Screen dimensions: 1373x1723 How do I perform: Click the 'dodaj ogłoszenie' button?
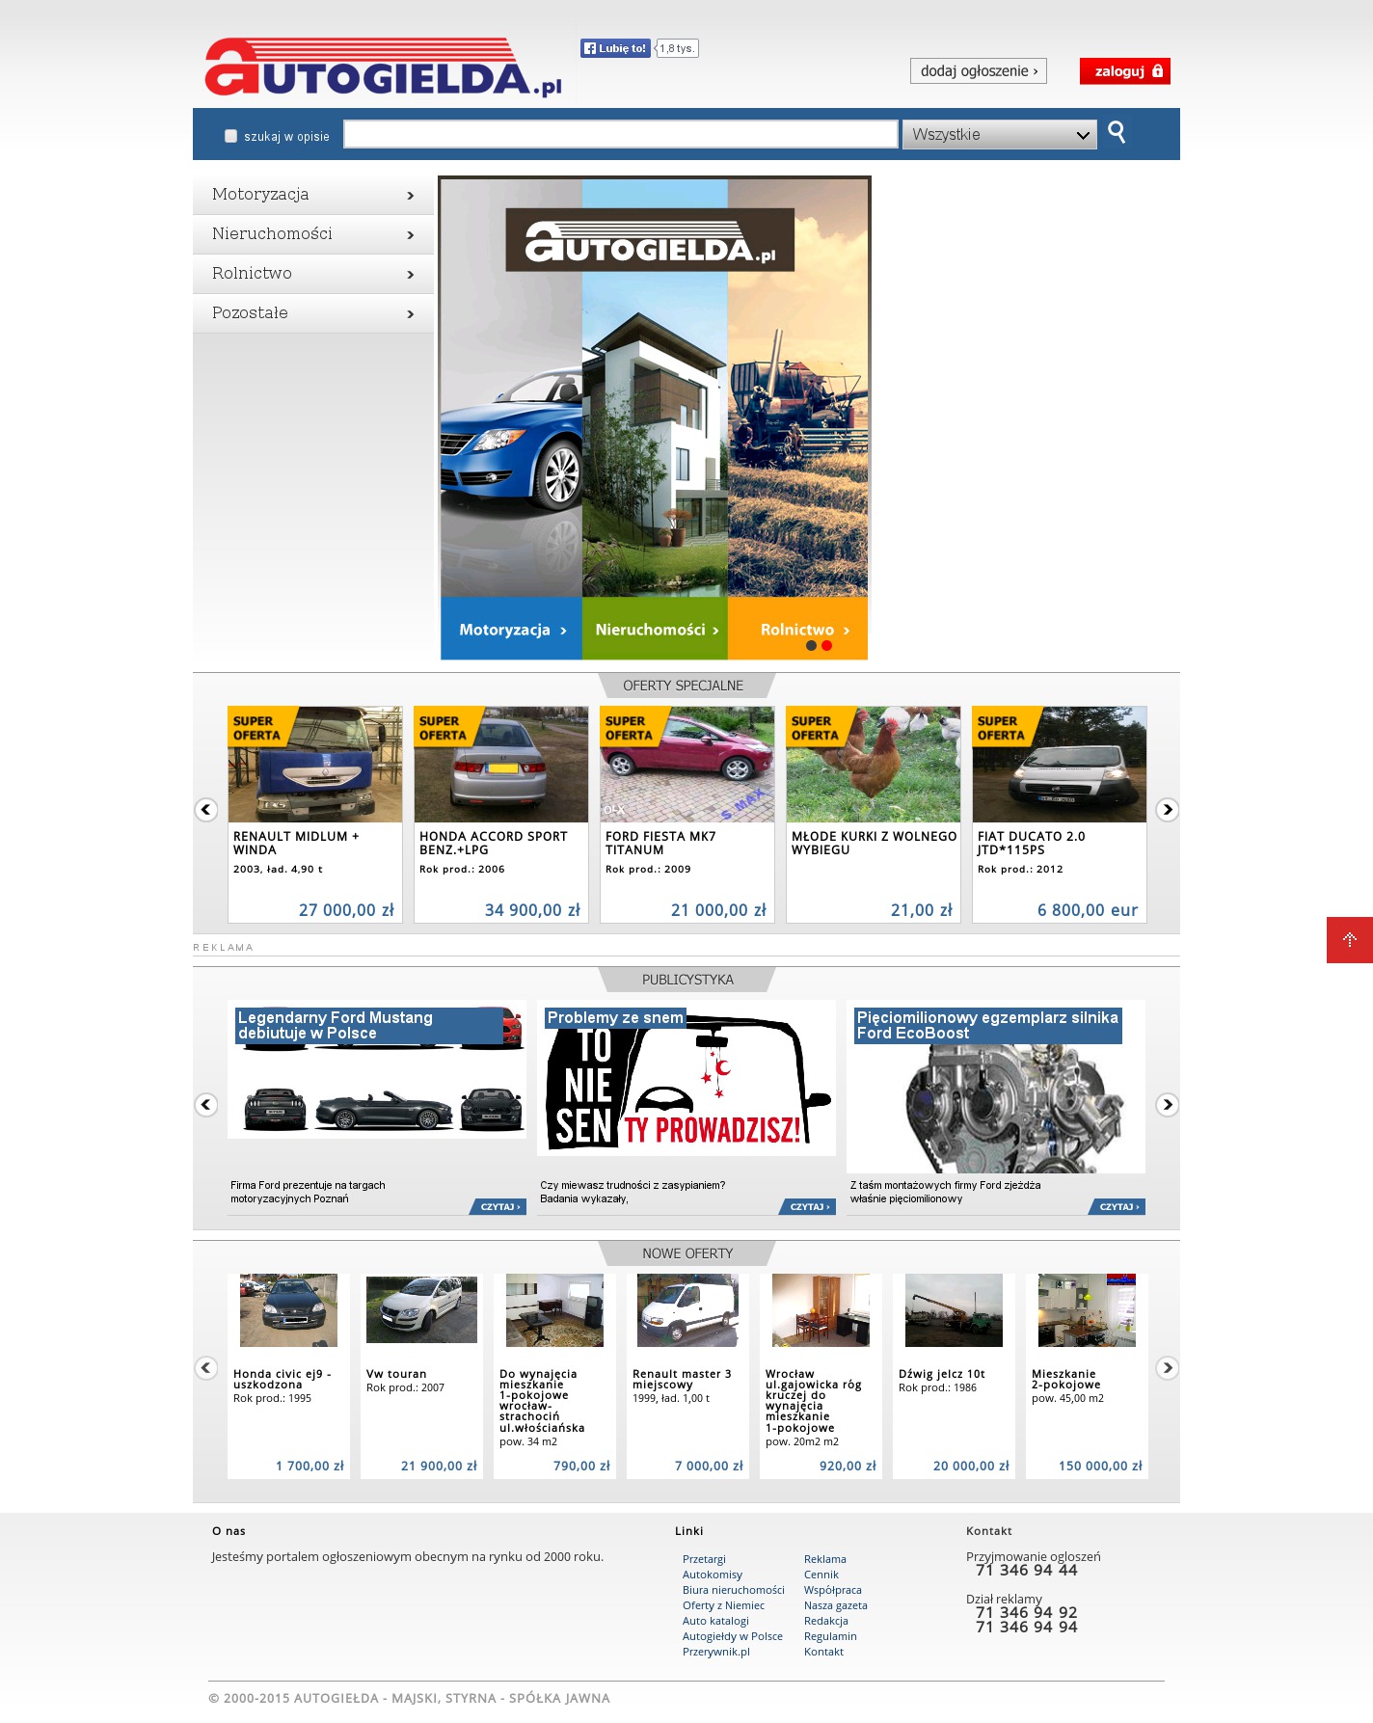978,71
